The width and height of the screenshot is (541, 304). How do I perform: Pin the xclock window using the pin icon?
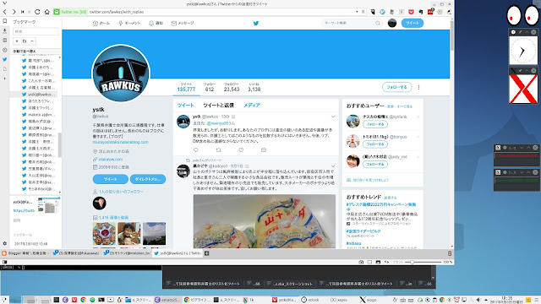pos(521,32)
